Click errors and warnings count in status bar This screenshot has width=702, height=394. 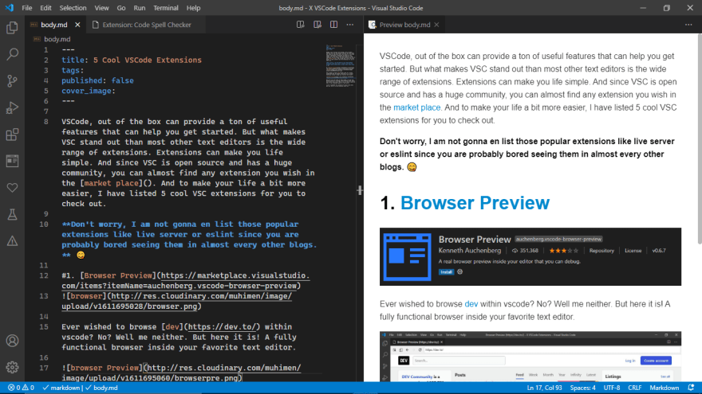click(21, 388)
